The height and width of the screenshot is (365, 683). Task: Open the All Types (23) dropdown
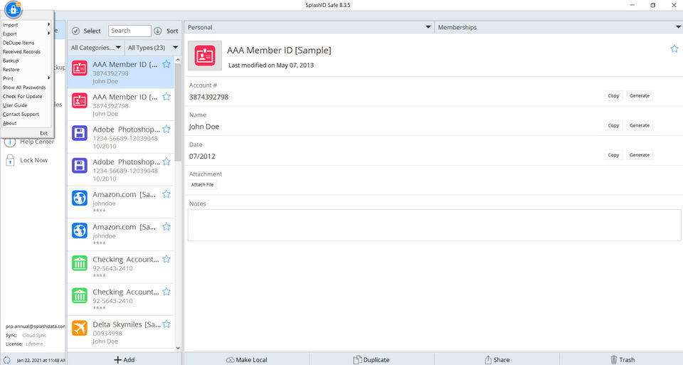click(153, 48)
